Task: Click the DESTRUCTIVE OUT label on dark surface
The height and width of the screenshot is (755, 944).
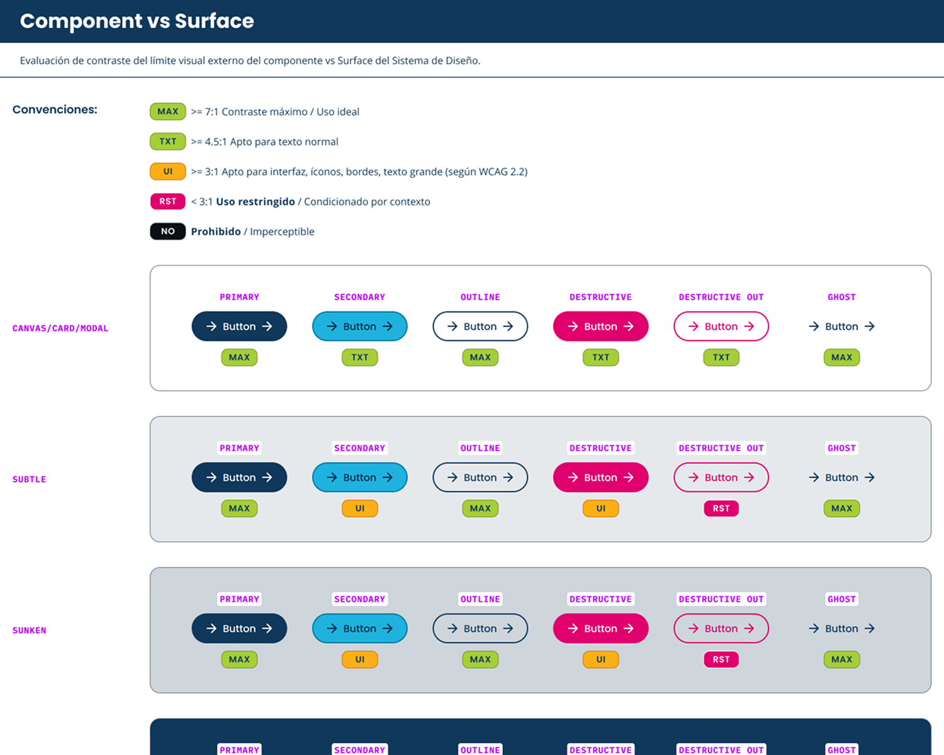Action: [721, 749]
